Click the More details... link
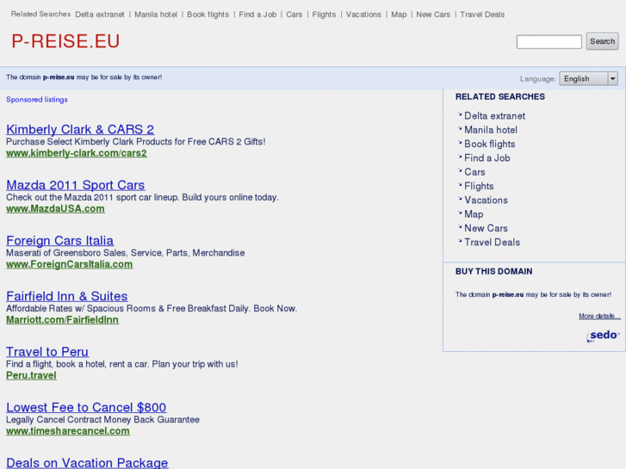 tap(599, 316)
